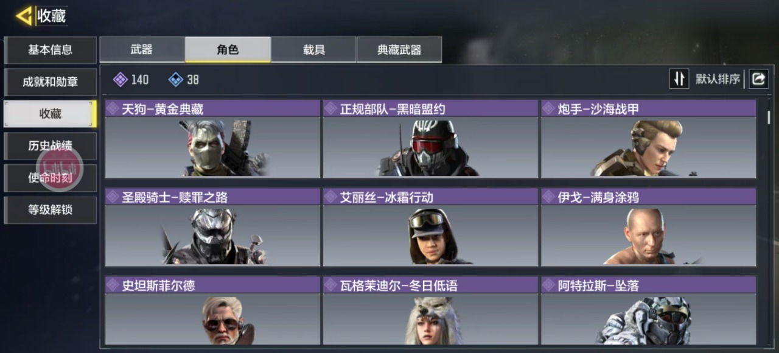Tap the red floating recorder icon
779x353 pixels.
pyautogui.click(x=60, y=167)
